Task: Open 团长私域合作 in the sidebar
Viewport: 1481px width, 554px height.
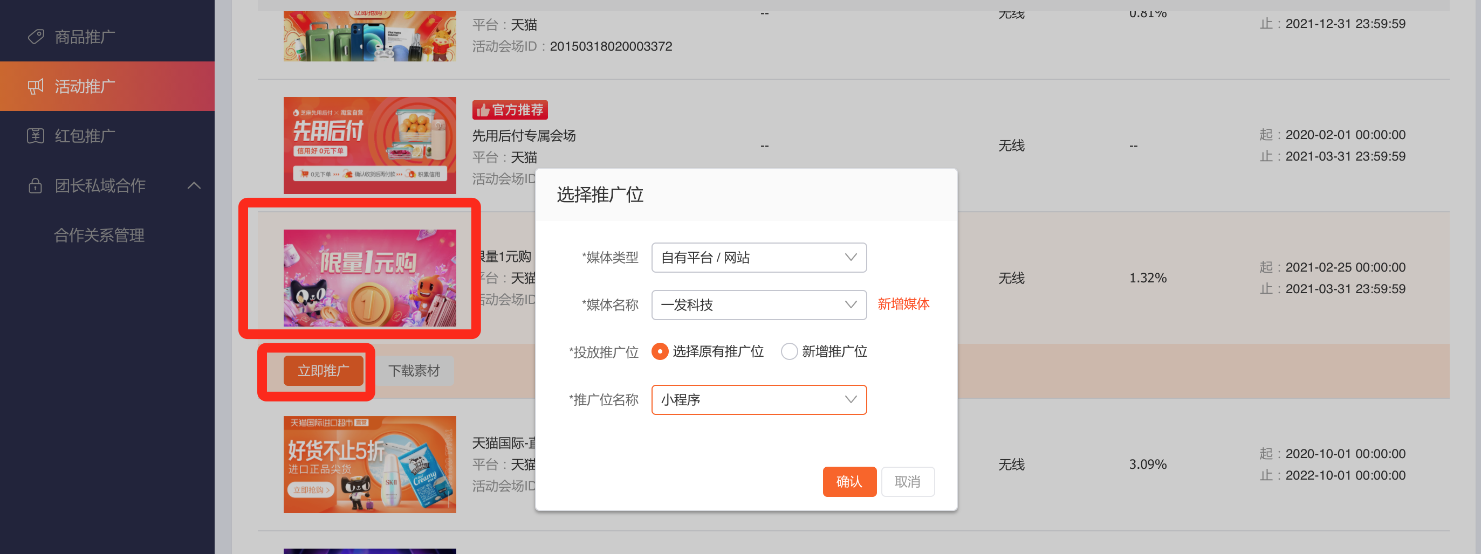Action: [x=107, y=185]
